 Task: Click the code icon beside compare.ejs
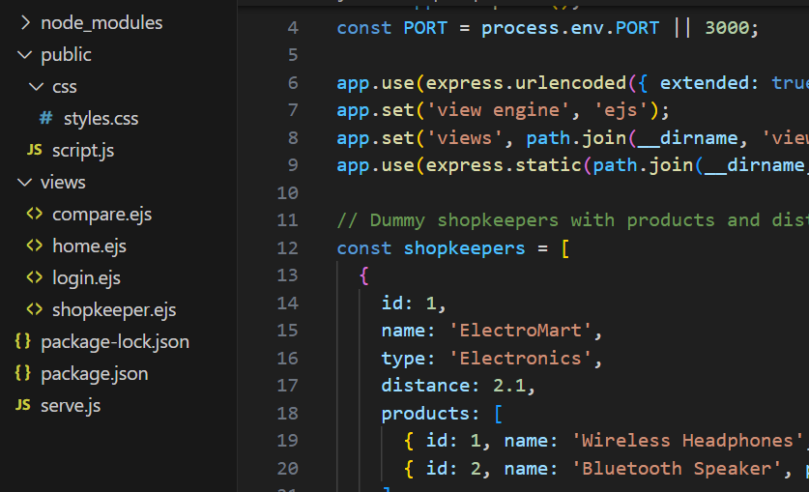click(x=35, y=214)
